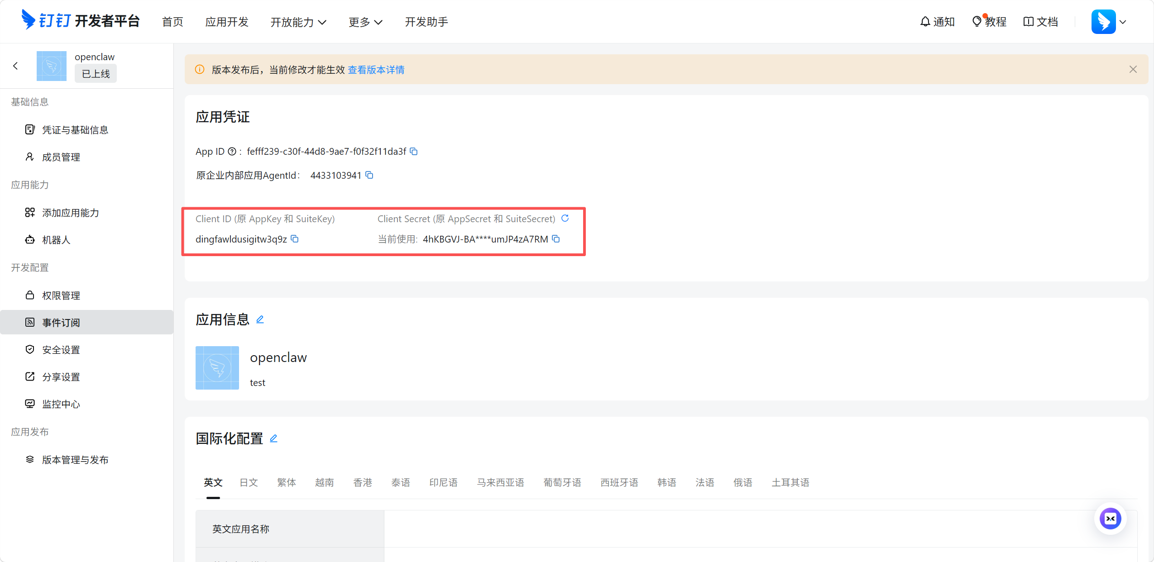Refresh the Client Secret

point(565,219)
